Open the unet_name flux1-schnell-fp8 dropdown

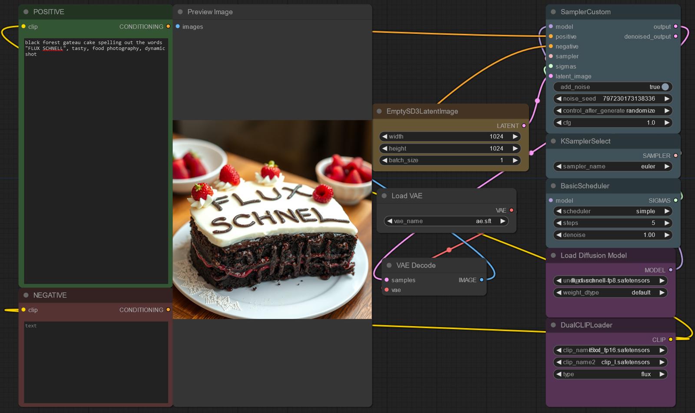pyautogui.click(x=610, y=281)
